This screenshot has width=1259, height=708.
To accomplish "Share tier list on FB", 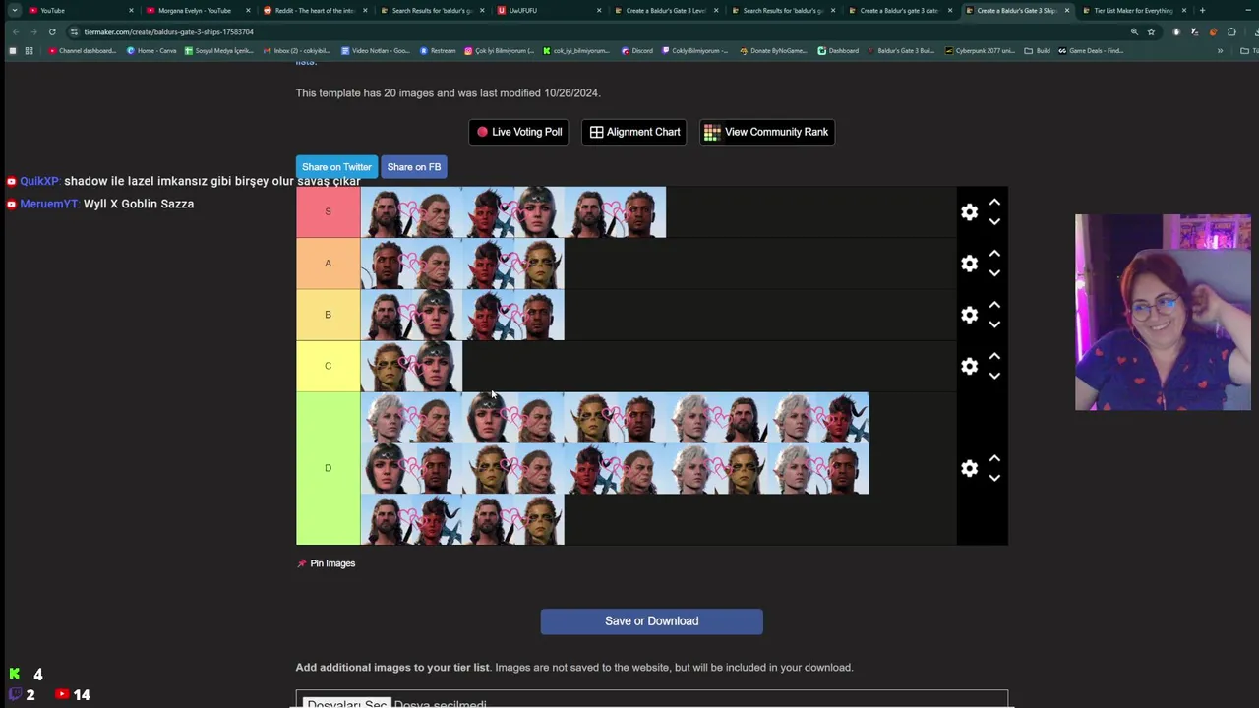I will click(414, 167).
